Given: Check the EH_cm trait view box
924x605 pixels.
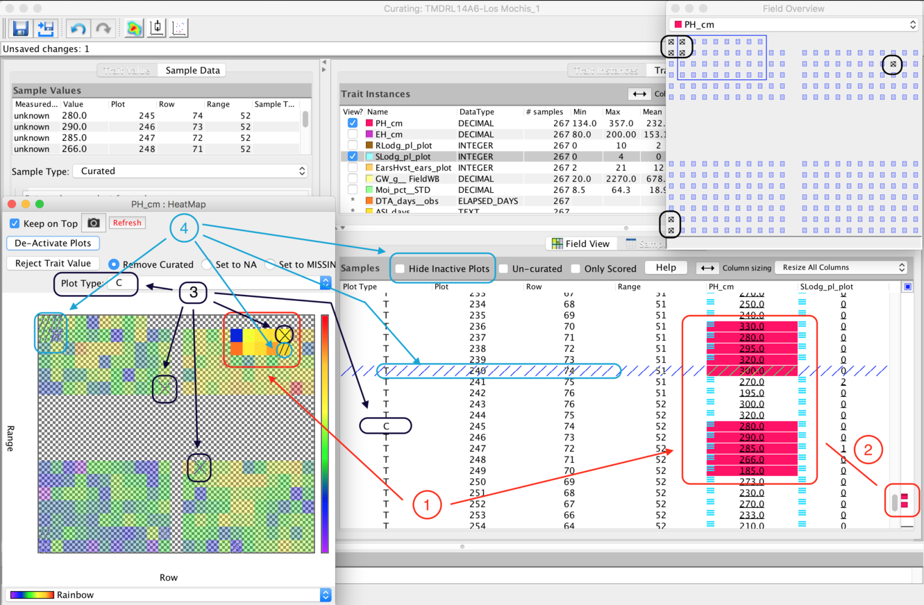Looking at the screenshot, I should coord(353,135).
